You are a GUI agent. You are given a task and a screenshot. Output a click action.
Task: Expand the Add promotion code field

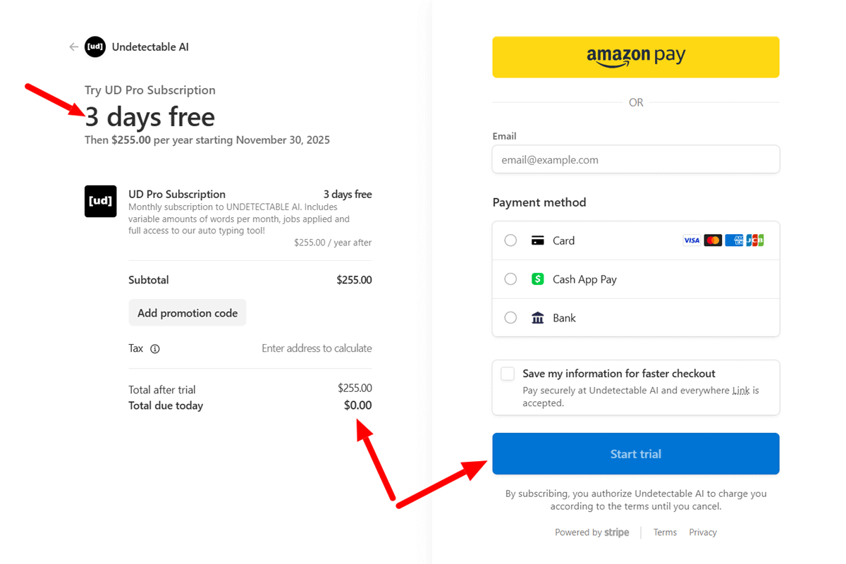[187, 312]
